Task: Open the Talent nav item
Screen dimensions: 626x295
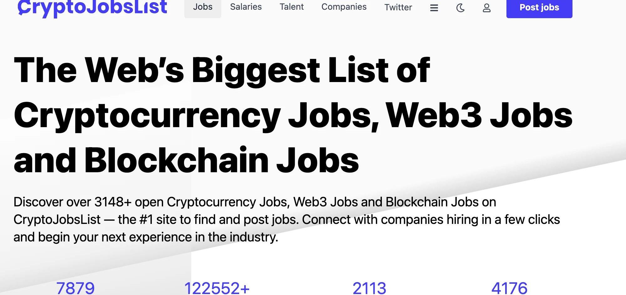Action: pos(291,7)
